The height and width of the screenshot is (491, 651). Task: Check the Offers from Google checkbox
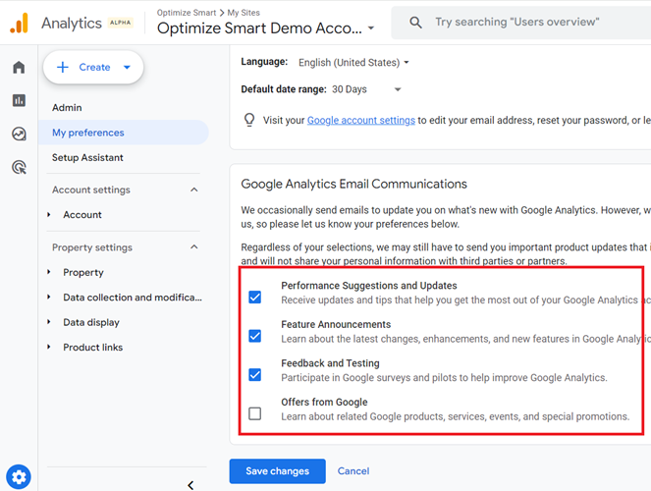pyautogui.click(x=255, y=413)
